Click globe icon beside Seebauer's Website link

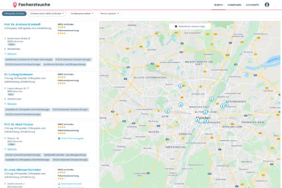[5, 104]
